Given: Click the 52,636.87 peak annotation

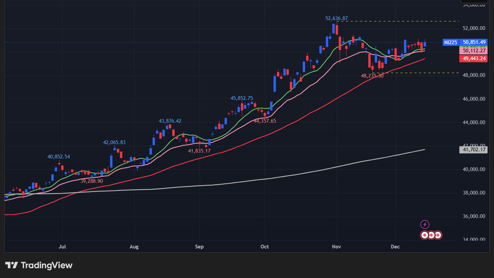Looking at the screenshot, I should (337, 18).
